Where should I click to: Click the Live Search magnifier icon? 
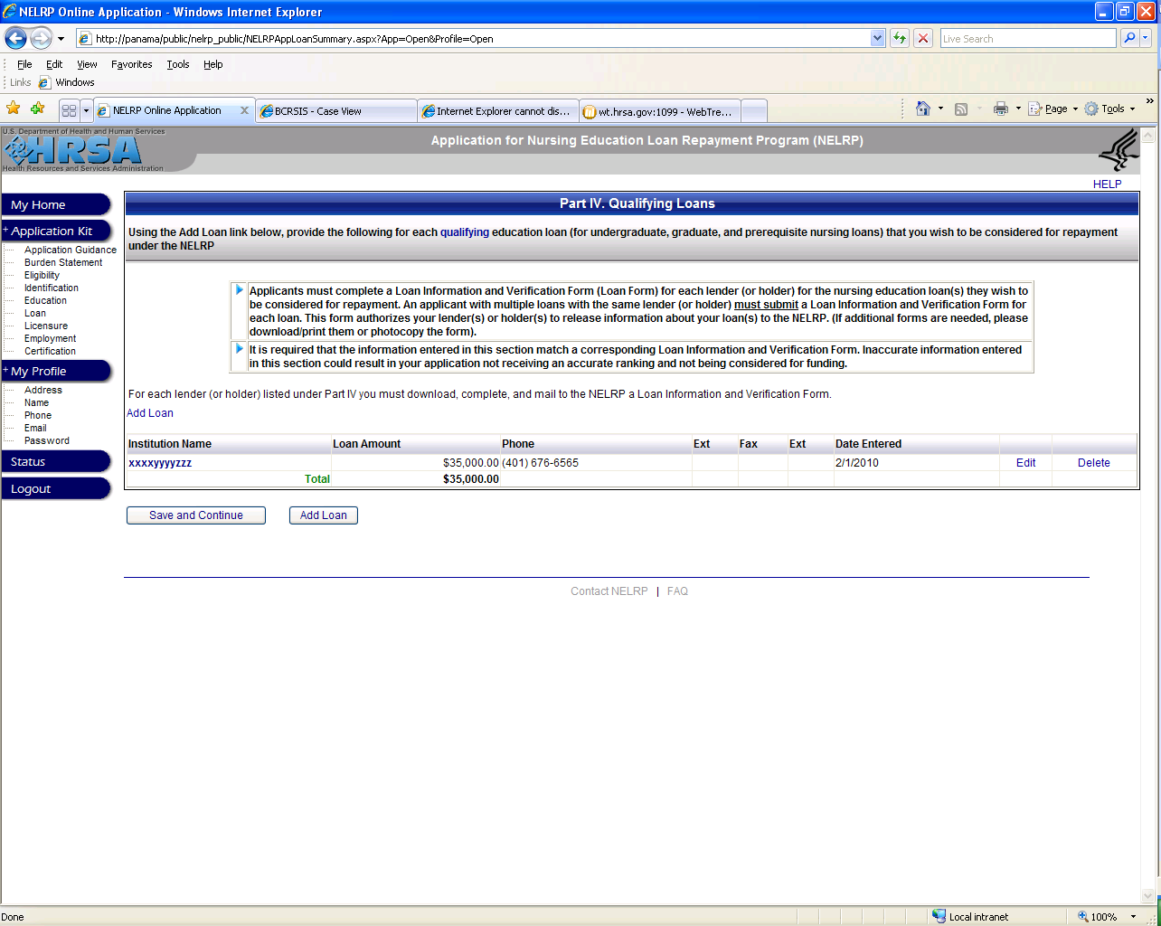pyautogui.click(x=1129, y=38)
